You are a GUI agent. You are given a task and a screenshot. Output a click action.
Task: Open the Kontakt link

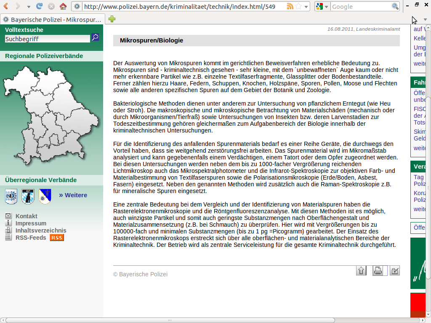[x=27, y=216]
